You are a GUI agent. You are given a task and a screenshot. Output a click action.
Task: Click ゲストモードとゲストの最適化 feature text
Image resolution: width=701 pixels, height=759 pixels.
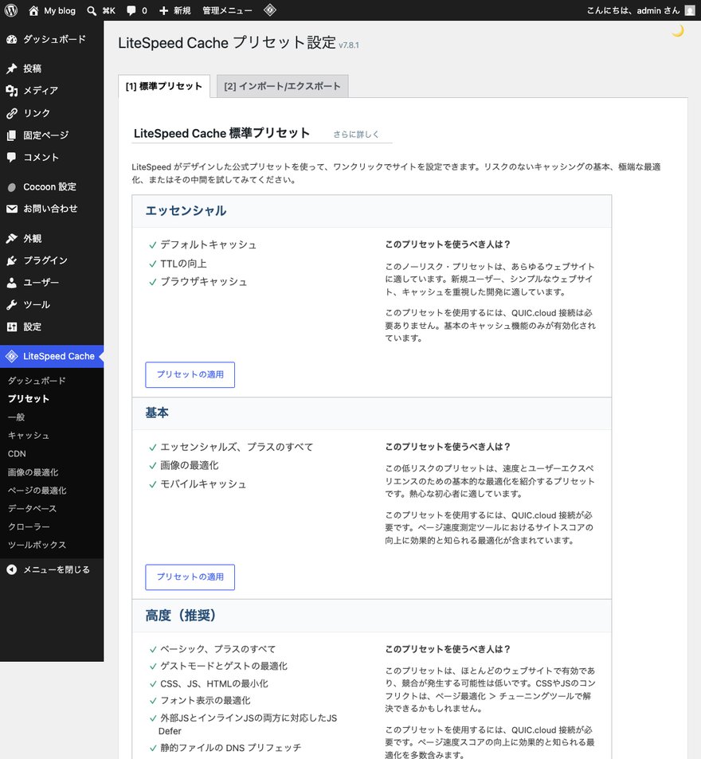pos(224,666)
